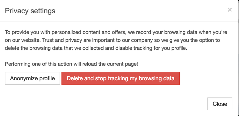Screen dimensions: 239x116
Task: Click the words 'Trust and privacy' in text
Action: [x=63, y=40]
